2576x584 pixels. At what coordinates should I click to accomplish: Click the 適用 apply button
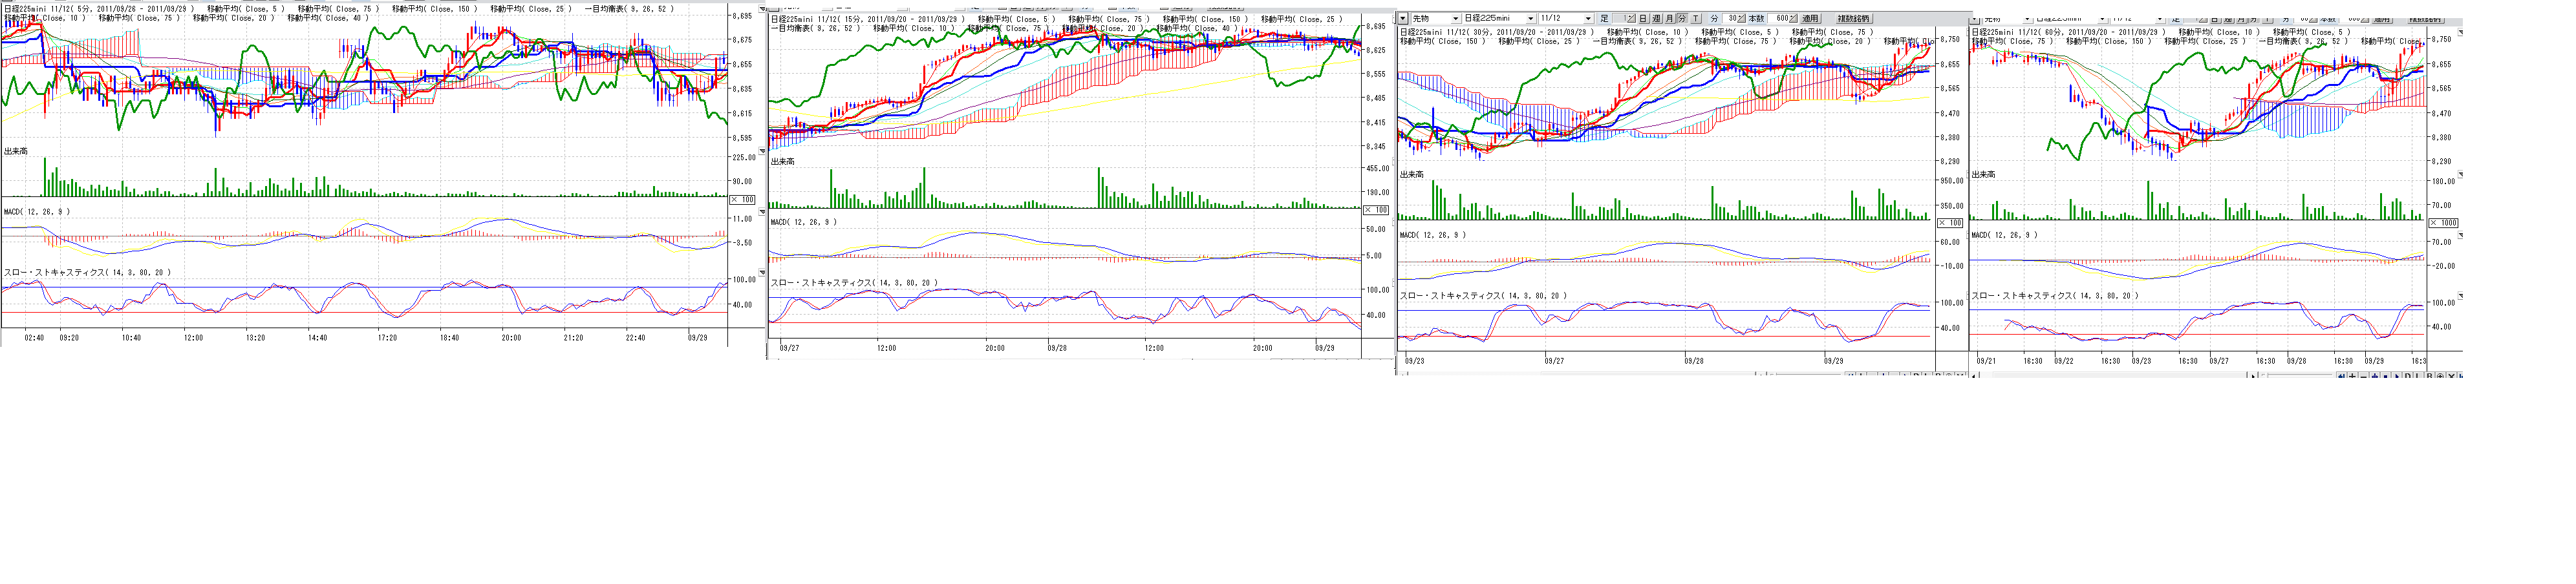pos(1810,19)
